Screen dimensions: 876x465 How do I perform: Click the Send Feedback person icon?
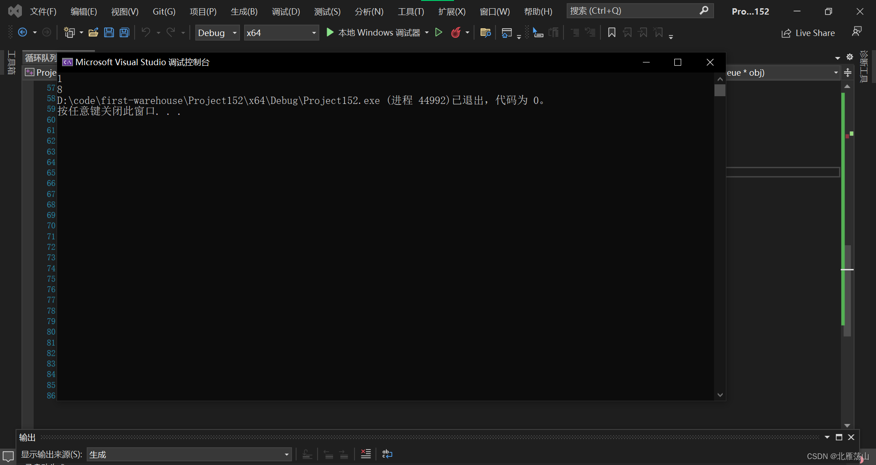856,31
